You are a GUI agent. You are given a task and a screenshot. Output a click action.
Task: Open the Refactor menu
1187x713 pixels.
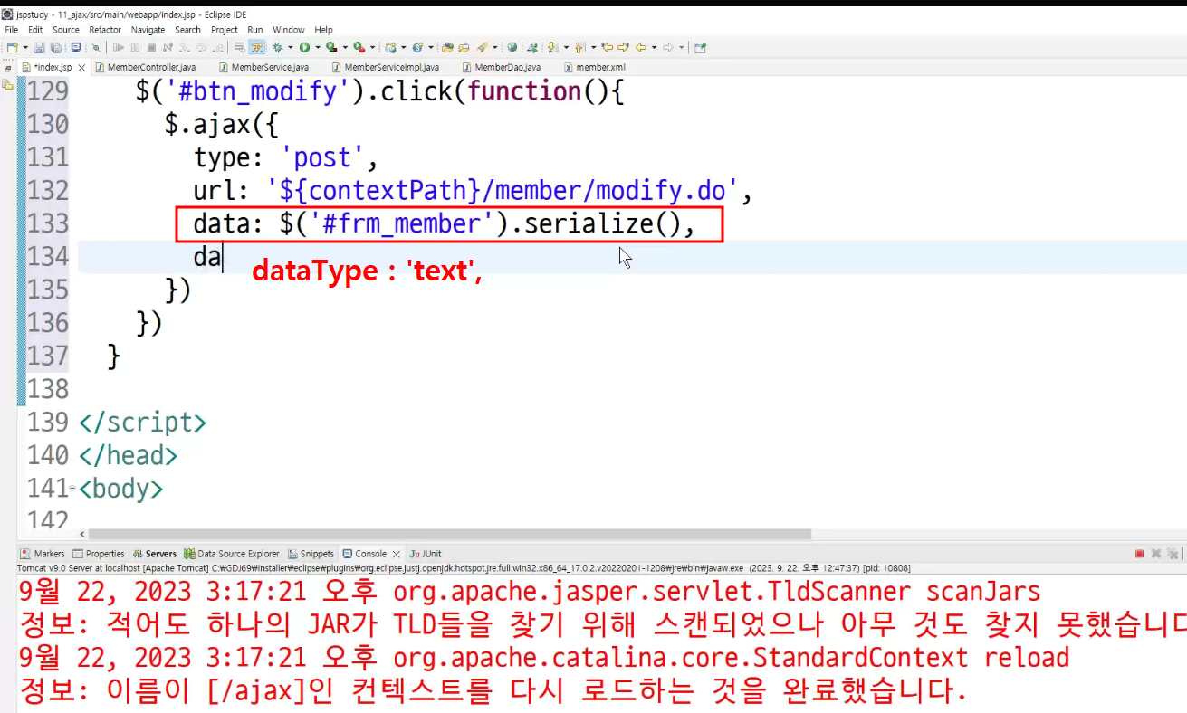click(105, 30)
